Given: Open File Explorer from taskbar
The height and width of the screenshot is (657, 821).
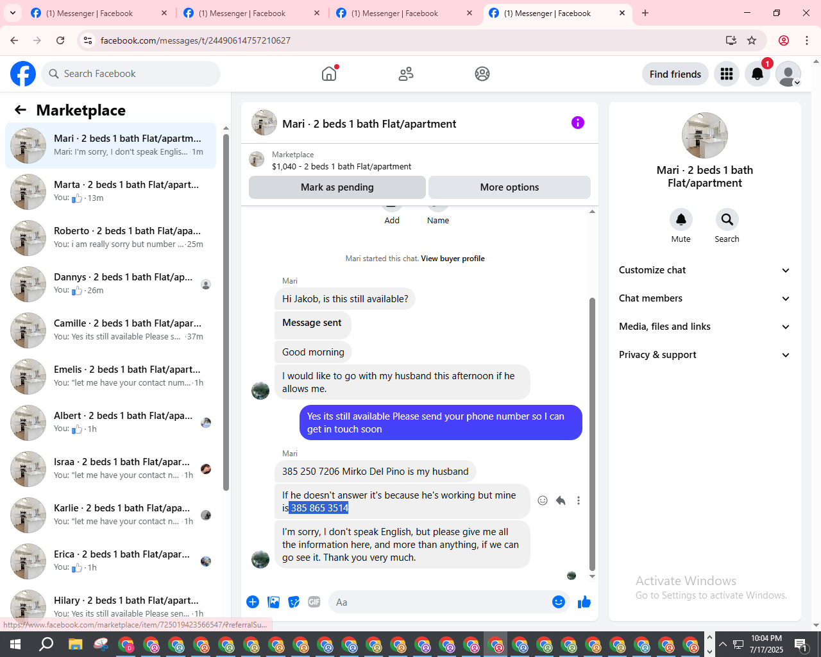Looking at the screenshot, I should [x=76, y=644].
